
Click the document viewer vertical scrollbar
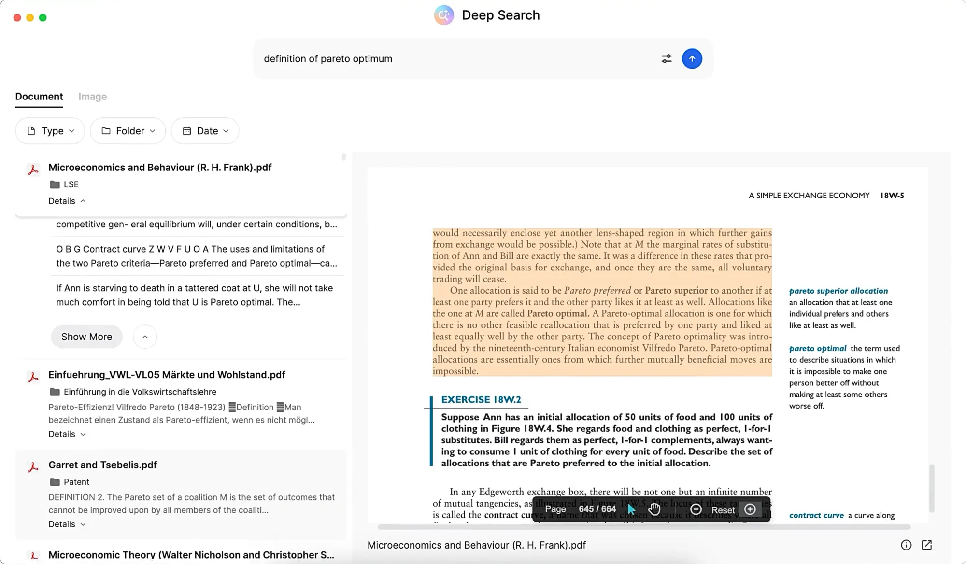932,488
